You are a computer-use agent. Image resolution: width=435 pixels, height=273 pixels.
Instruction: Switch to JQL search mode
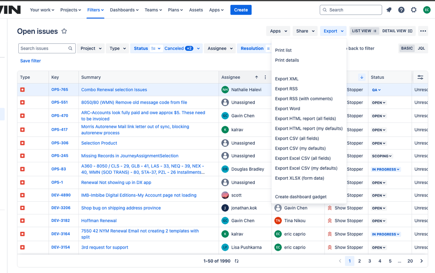click(x=421, y=48)
